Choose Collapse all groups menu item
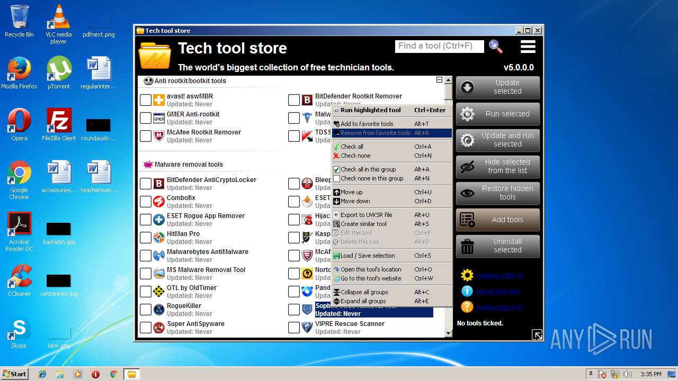This screenshot has height=381, width=678. (392, 292)
